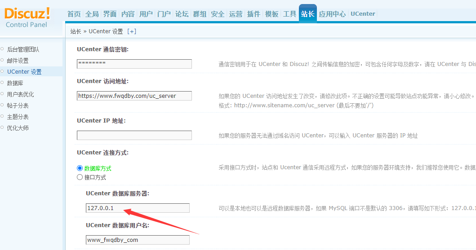This screenshot has width=476, height=250.
Task: Select the 接口方式 radio button
Action: coord(80,177)
